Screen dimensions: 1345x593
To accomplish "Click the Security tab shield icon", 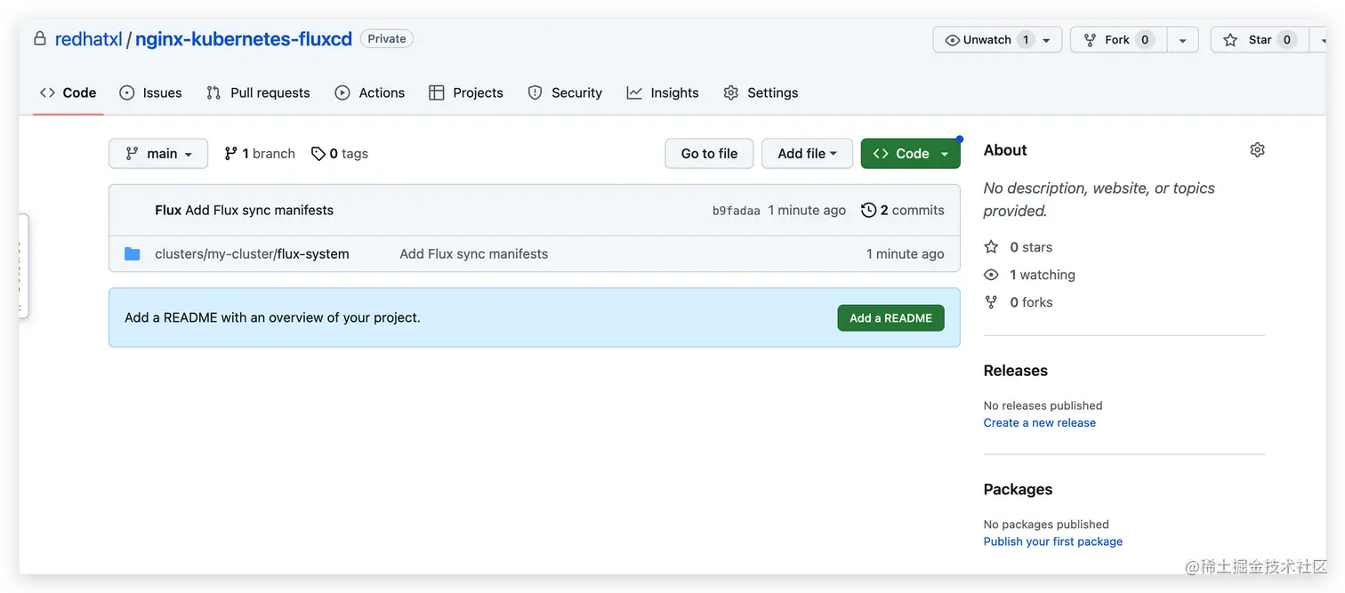I will [535, 92].
